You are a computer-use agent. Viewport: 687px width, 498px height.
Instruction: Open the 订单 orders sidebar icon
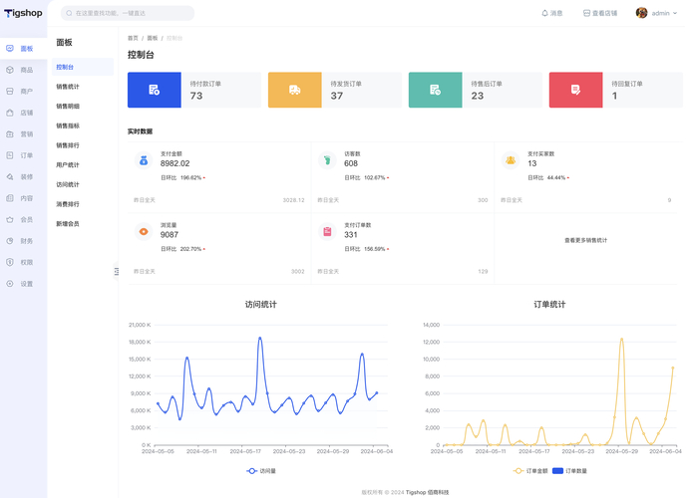10,155
